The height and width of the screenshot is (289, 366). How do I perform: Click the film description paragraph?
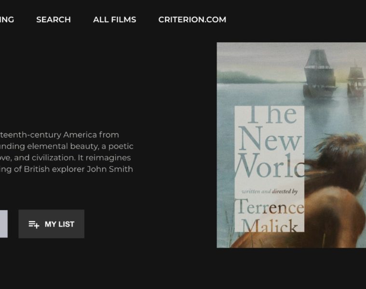[67, 152]
